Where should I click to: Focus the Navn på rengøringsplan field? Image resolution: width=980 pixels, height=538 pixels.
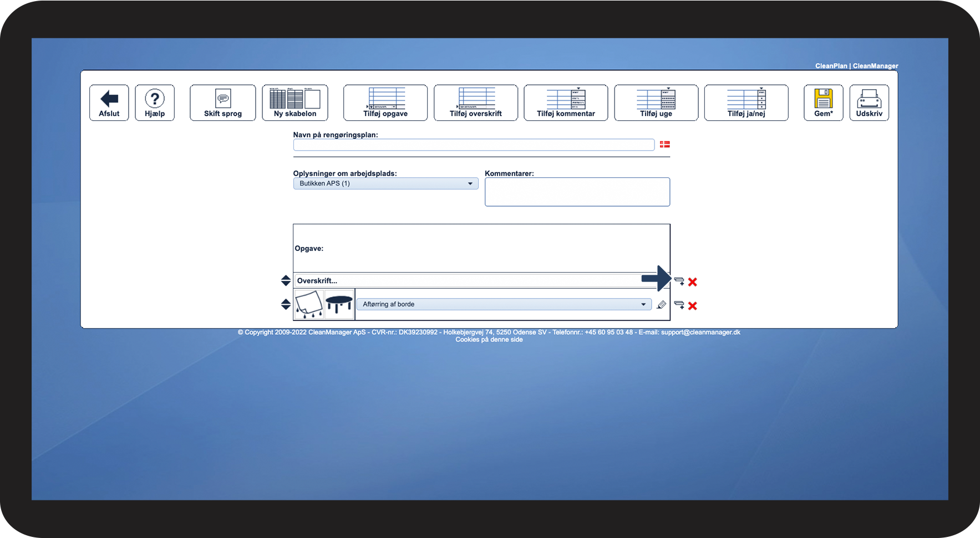(x=474, y=145)
